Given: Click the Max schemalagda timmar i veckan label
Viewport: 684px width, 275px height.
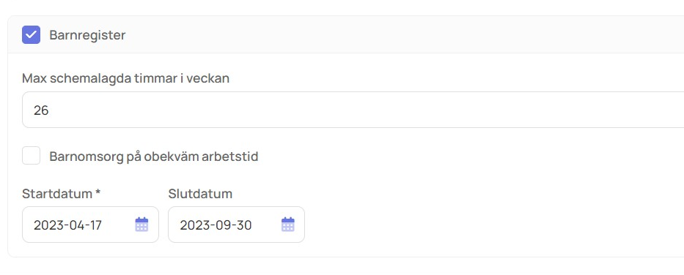Looking at the screenshot, I should [x=125, y=78].
